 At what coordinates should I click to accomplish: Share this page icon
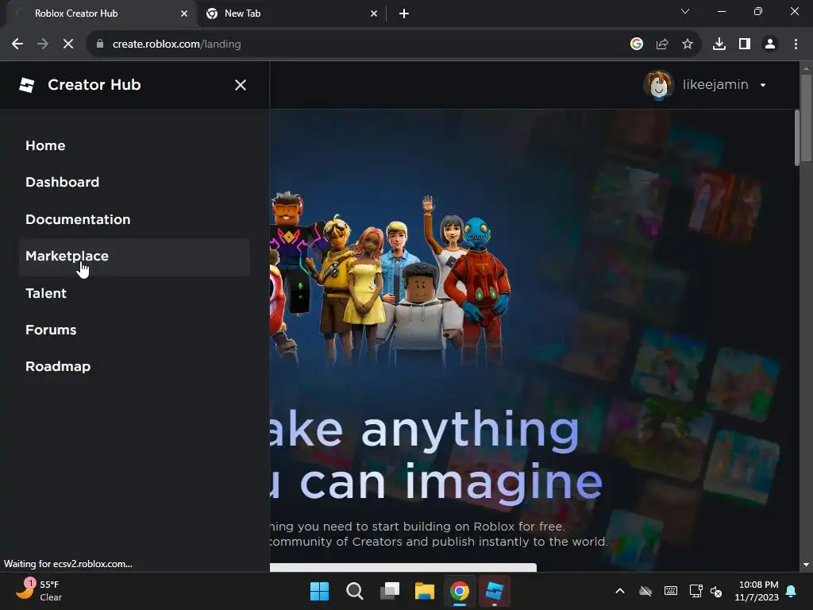tap(662, 44)
